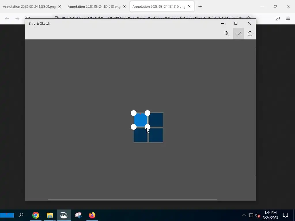Screen dimensions: 295x221
Task: Minimize the Firefox browser window
Action: coord(262,6)
